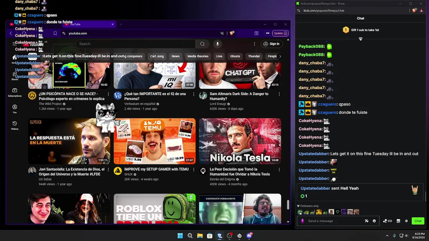The width and height of the screenshot is (429, 241).
Task: Click the purple microphone in Kick chat input
Action: point(302,221)
